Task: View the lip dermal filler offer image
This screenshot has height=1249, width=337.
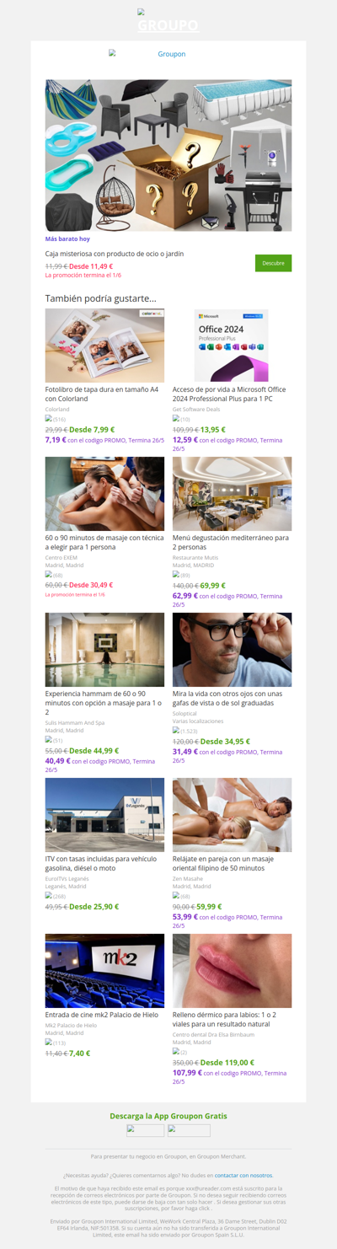Action: pyautogui.click(x=232, y=970)
